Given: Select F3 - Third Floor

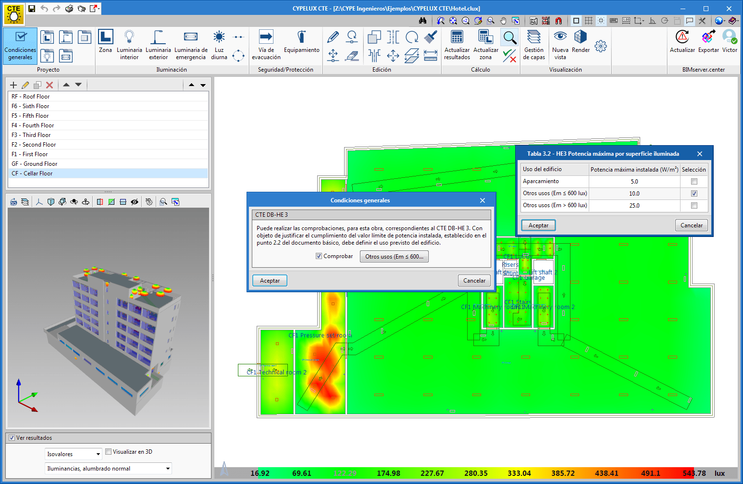Looking at the screenshot, I should click(x=108, y=135).
